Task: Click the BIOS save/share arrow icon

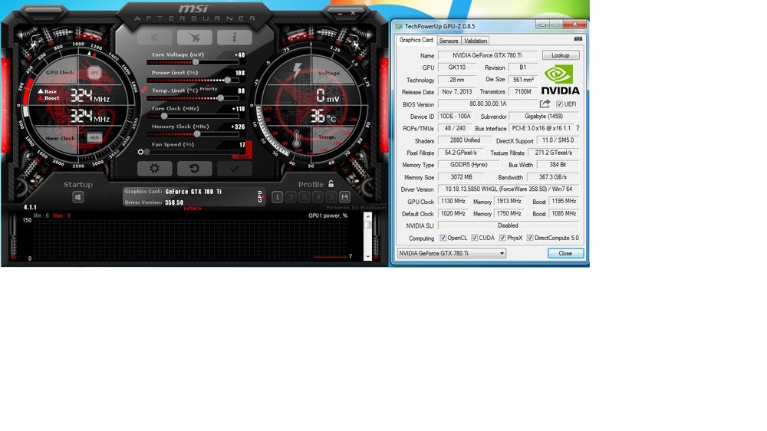Action: (x=545, y=104)
